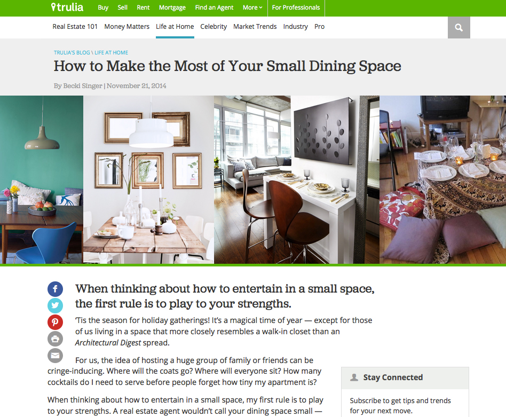Image resolution: width=506 pixels, height=417 pixels.
Task: Open the Buy menu item
Action: [103, 7]
